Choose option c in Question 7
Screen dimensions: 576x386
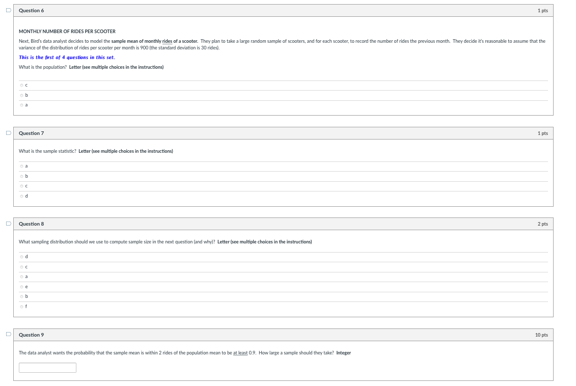[22, 186]
